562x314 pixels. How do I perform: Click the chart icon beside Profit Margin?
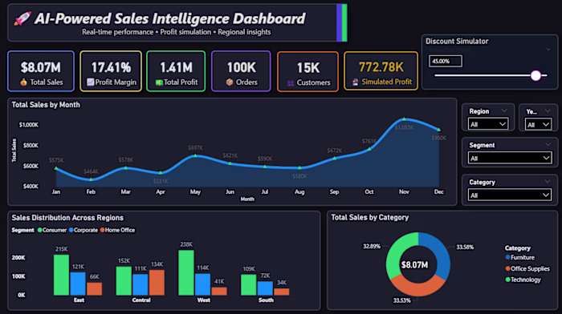90,83
